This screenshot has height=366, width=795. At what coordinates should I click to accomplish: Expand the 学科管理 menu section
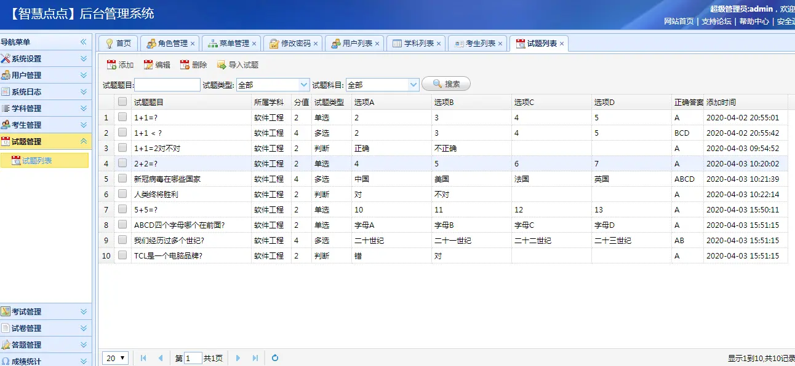[84, 108]
